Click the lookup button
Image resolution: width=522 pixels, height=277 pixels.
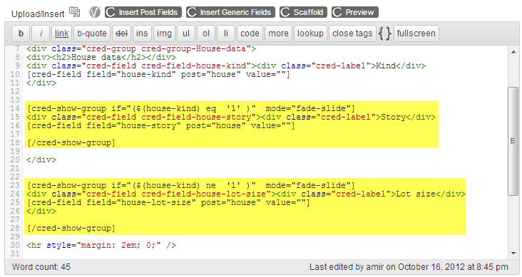(x=310, y=33)
